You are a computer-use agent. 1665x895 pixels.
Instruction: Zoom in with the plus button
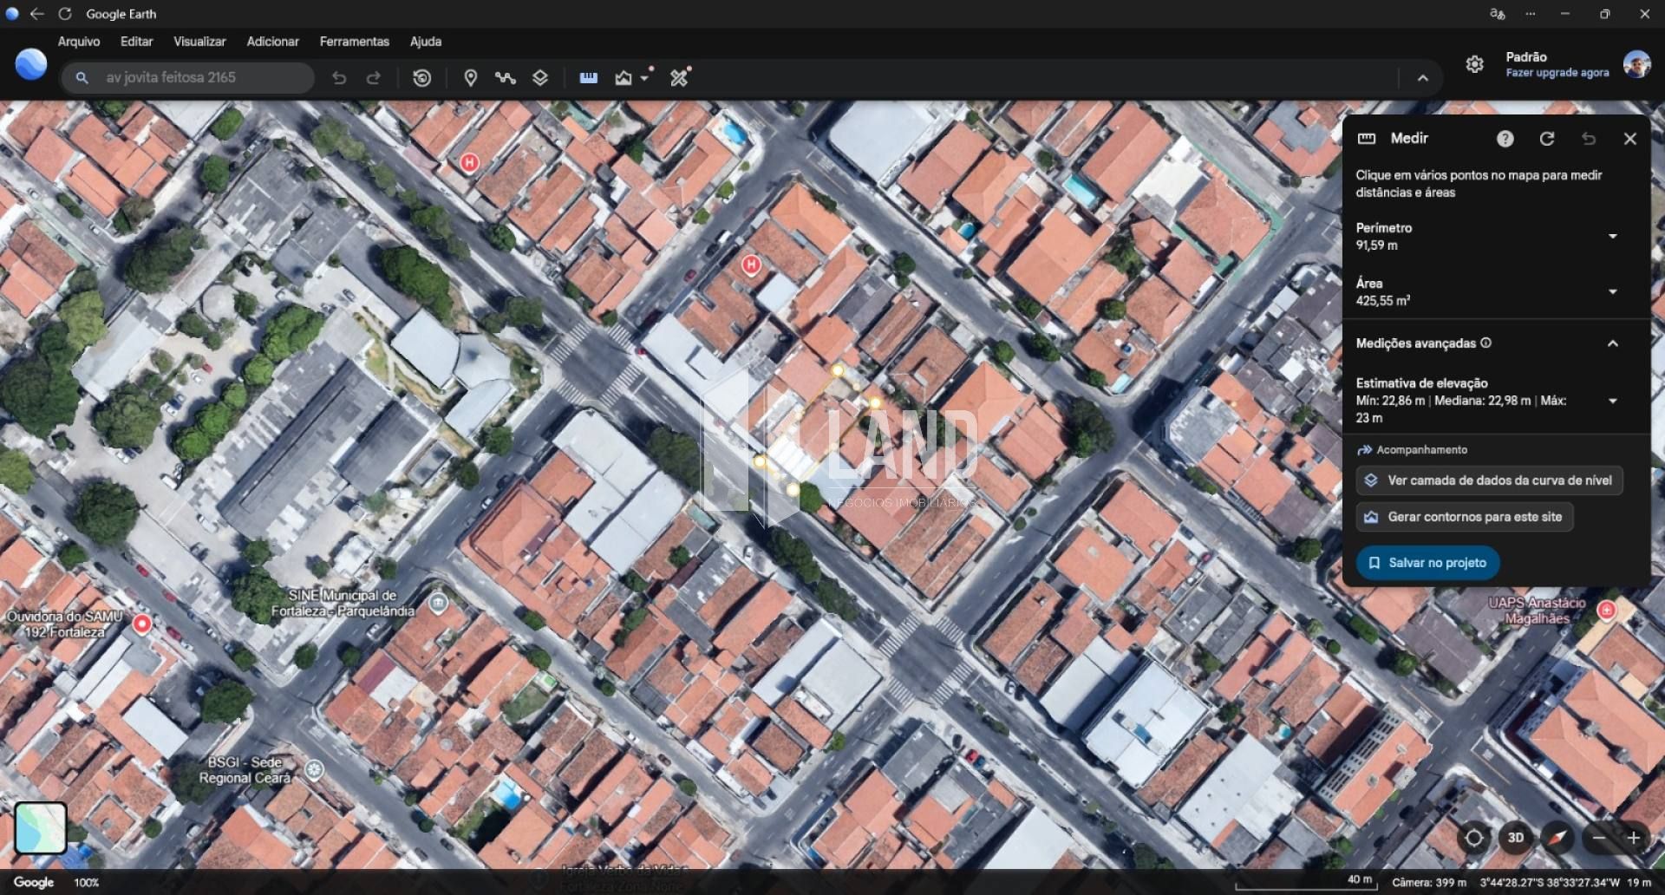(1634, 838)
